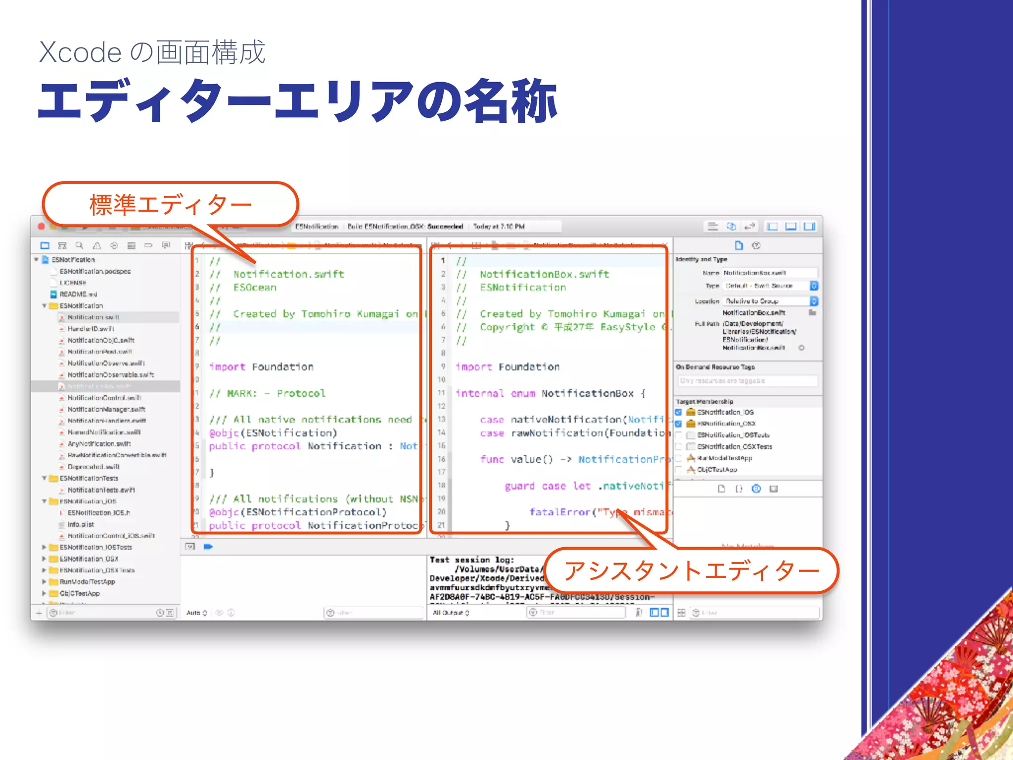This screenshot has width=1013, height=760.
Task: Uncheck ESNotification_OSX target membership
Action: tap(679, 424)
